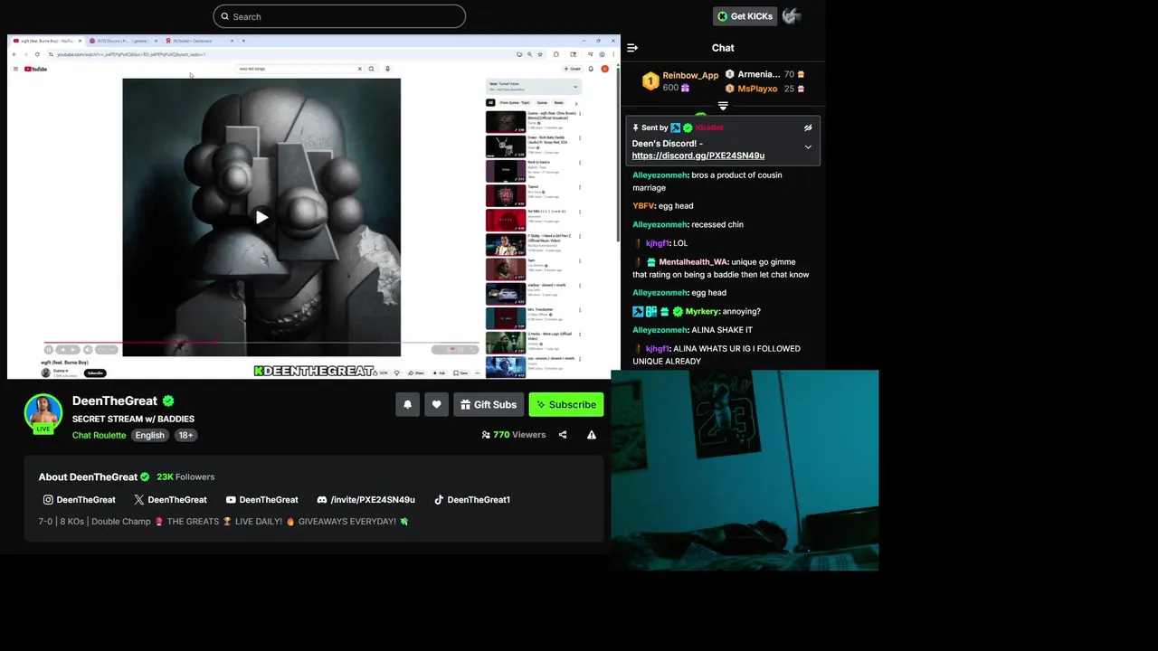This screenshot has width=1158, height=651.
Task: Open the Drake Rich Baby Daddy thumbnail
Action: pyautogui.click(x=505, y=146)
